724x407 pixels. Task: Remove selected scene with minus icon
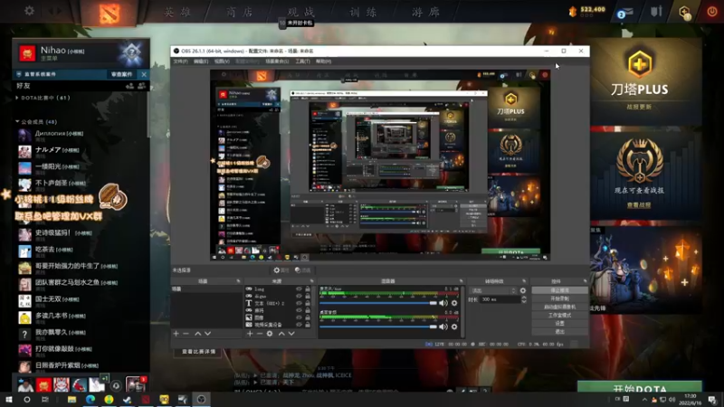tap(186, 333)
